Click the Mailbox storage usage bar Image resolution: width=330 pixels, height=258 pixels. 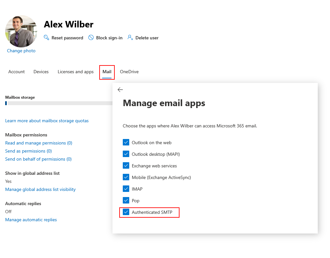(x=59, y=103)
